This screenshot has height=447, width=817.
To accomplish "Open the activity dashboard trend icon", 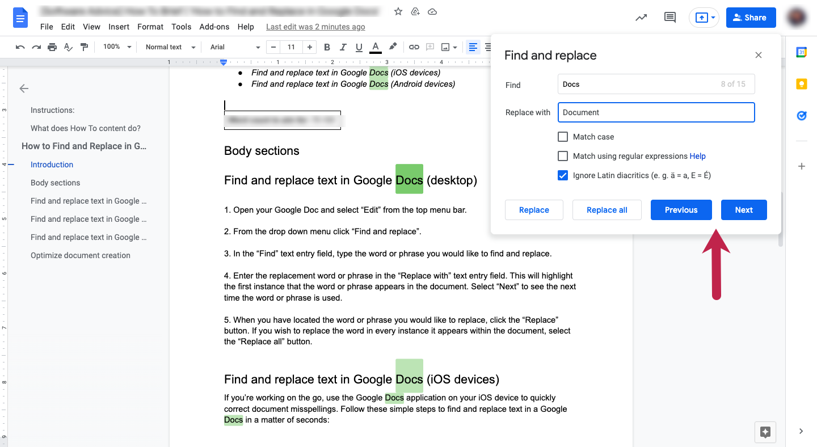I will 641,18.
